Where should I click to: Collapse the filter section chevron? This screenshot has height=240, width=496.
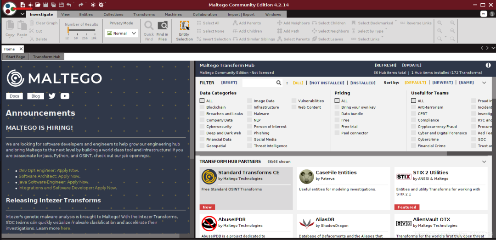pyautogui.click(x=484, y=83)
